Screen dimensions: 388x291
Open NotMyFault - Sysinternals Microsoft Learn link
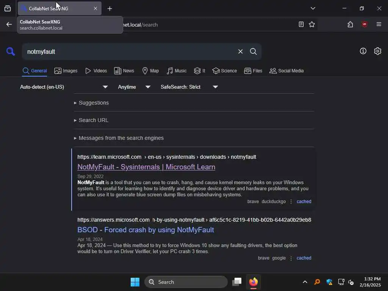click(x=146, y=167)
